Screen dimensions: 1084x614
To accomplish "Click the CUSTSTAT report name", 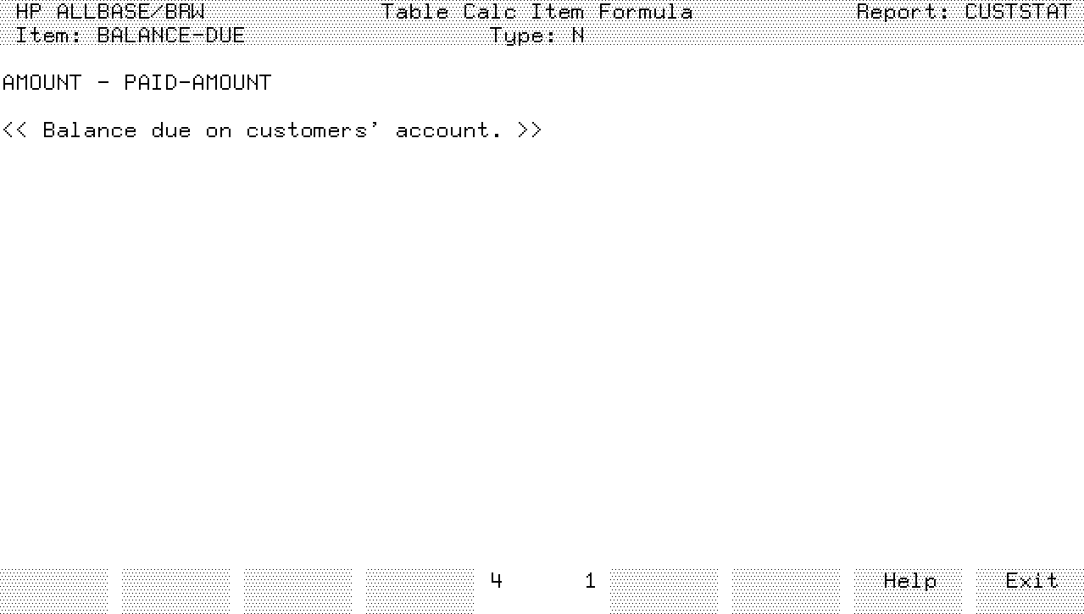I will tap(1018, 12).
